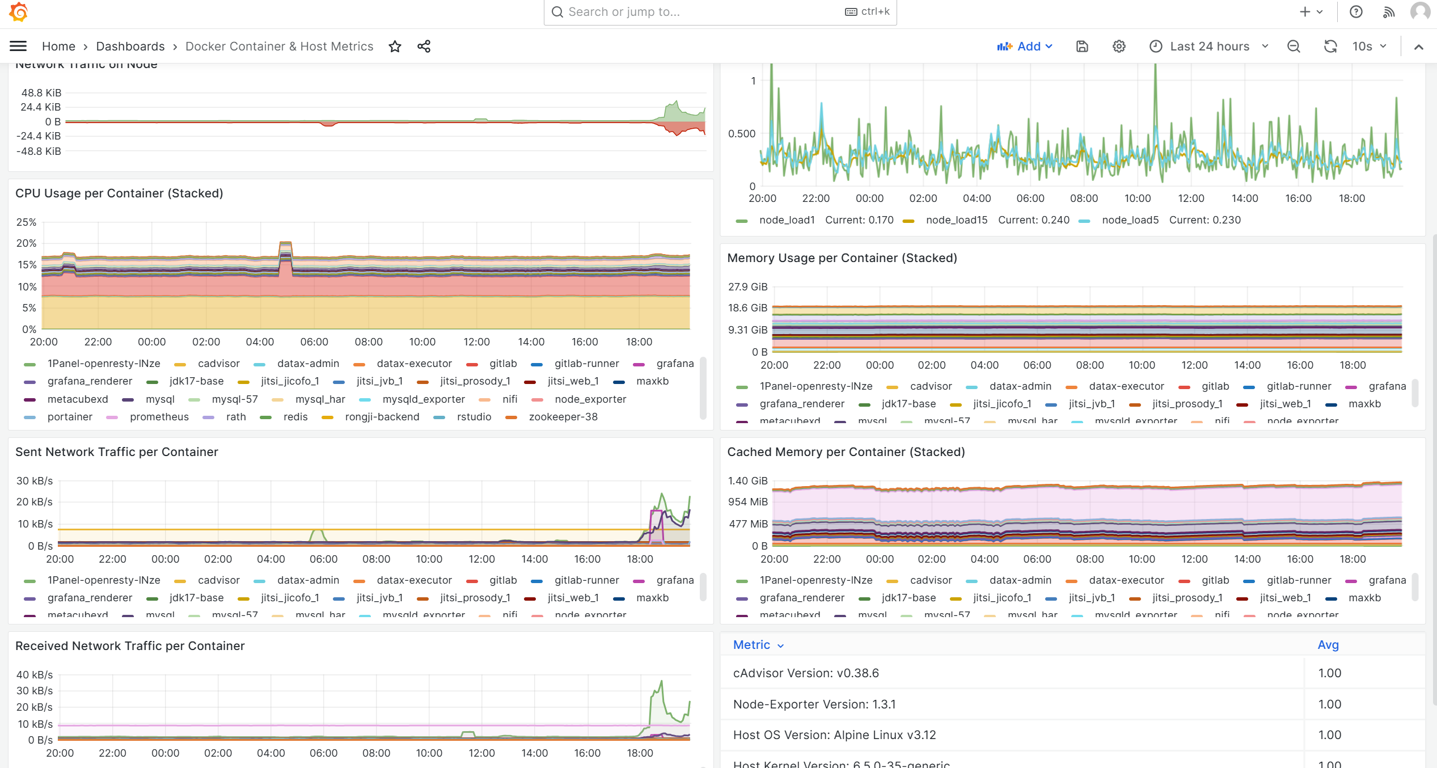Click the Avg column header in the table
The height and width of the screenshot is (768, 1437).
coord(1329,645)
